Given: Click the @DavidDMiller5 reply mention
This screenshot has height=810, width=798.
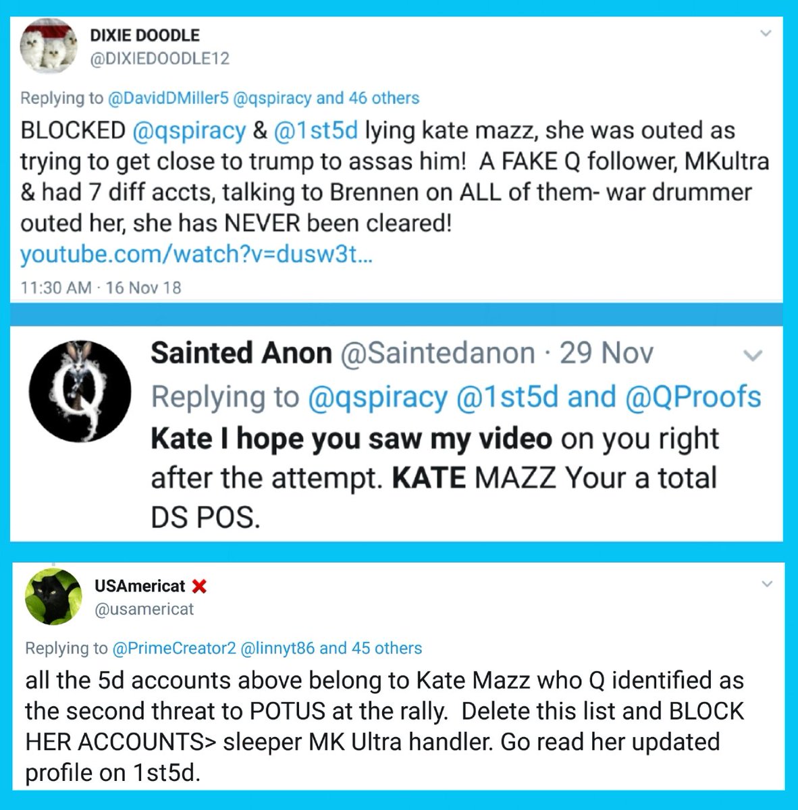Looking at the screenshot, I should tap(168, 98).
